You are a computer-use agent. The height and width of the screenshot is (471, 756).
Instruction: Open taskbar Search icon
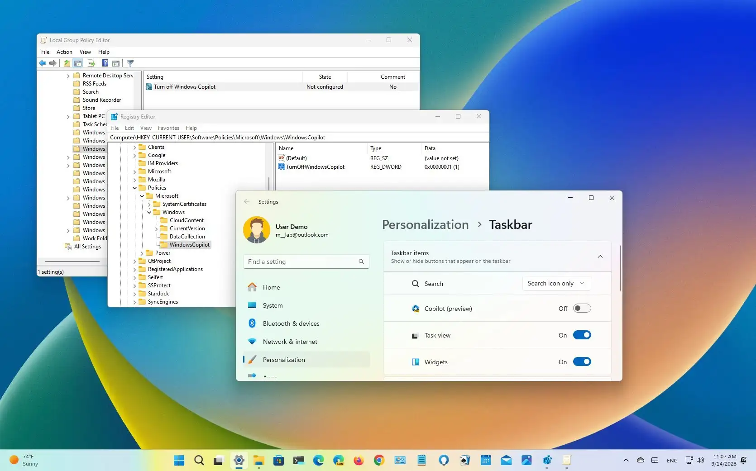(x=199, y=461)
